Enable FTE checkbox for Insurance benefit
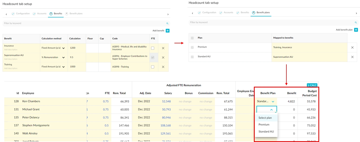Image resolution: width=360 pixels, height=142 pixels. [x=153, y=48]
